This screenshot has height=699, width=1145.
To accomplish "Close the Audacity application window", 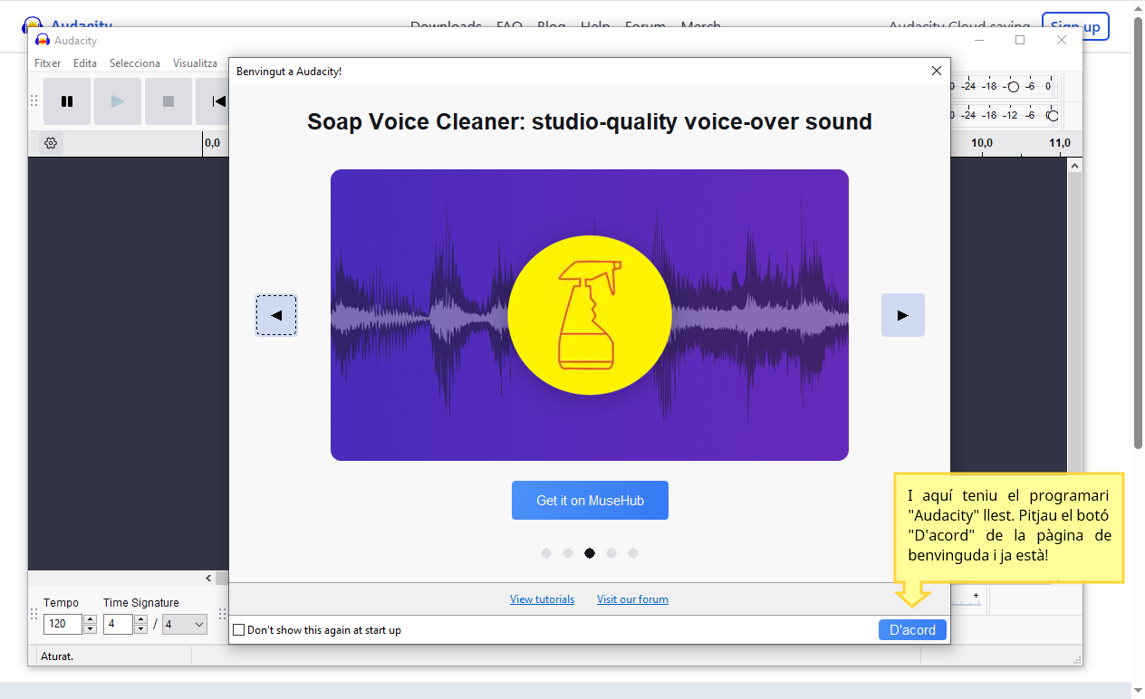I will pos(1062,40).
